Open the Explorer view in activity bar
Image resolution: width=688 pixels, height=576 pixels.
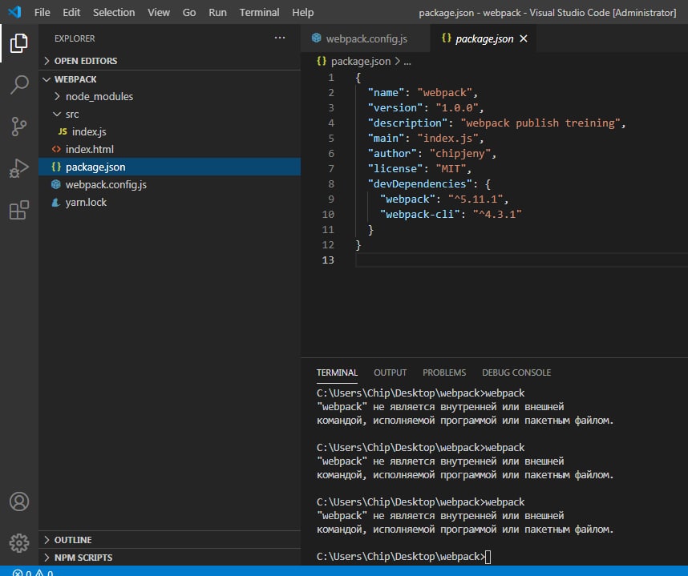19,43
